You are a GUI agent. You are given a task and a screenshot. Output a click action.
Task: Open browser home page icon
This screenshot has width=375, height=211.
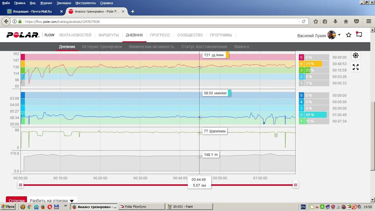tap(346, 21)
